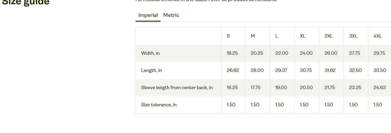
Task: Click the S size column header
Action: [228, 36]
